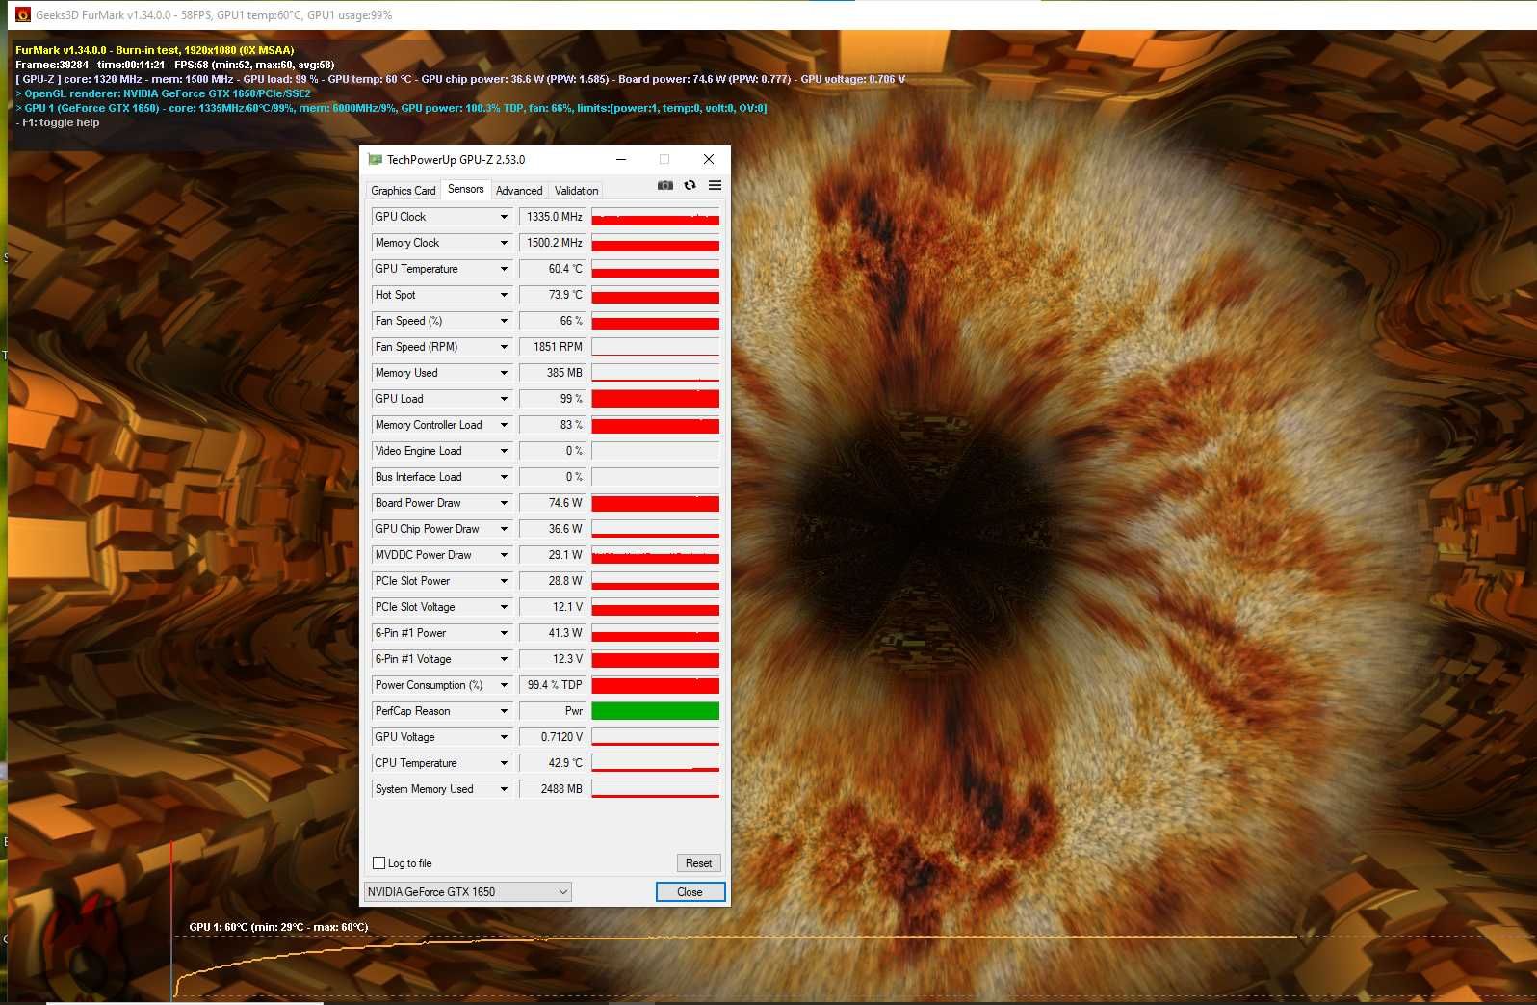Minimize the GPU-Z window

pyautogui.click(x=621, y=160)
